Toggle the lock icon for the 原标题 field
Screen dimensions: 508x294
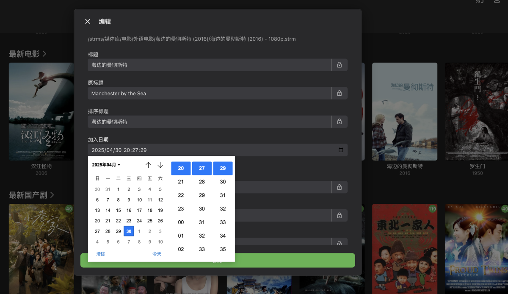(340, 93)
